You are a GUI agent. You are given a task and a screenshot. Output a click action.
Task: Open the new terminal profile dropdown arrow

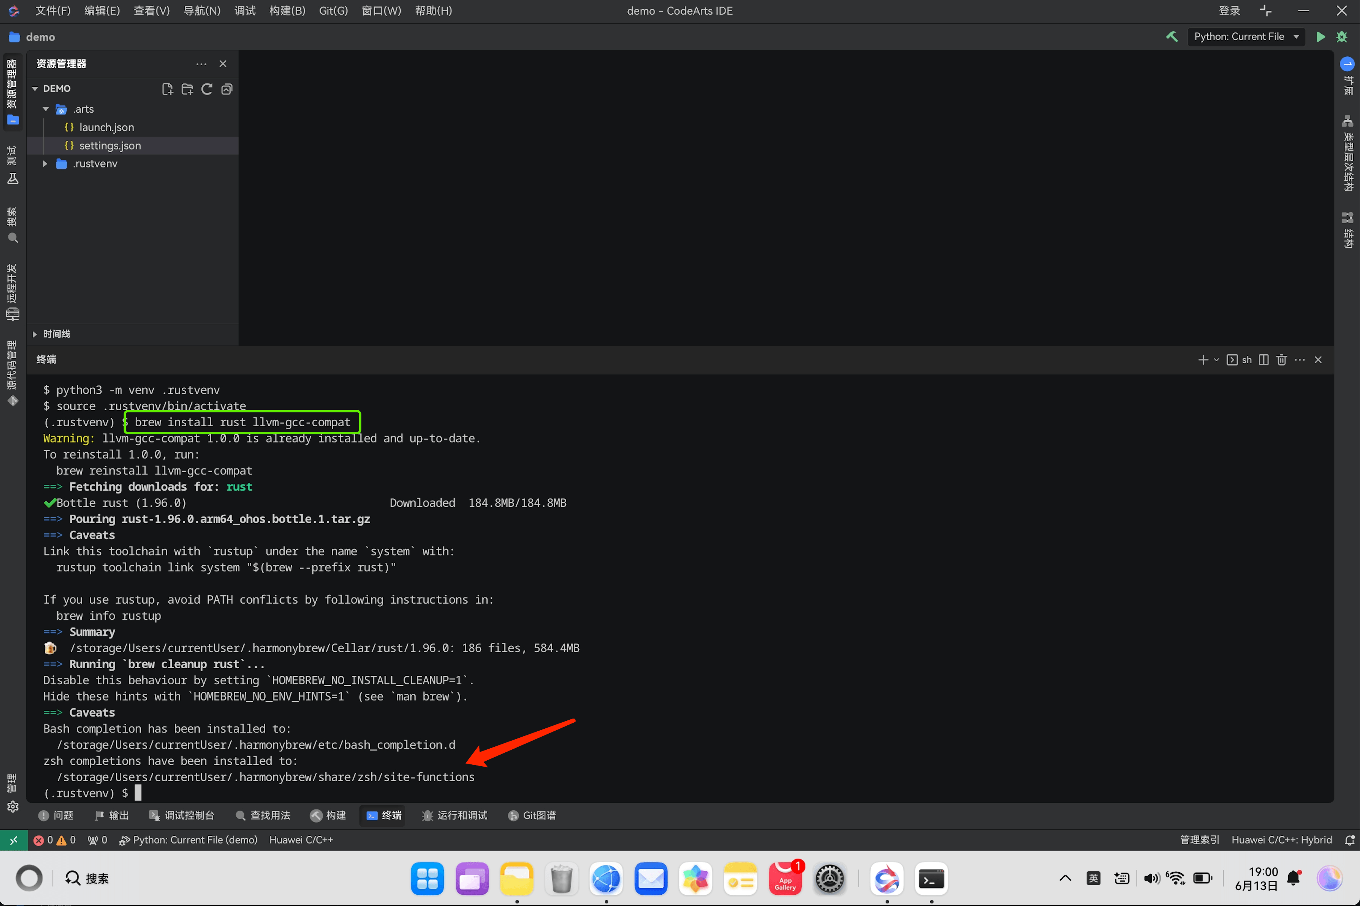click(x=1216, y=359)
